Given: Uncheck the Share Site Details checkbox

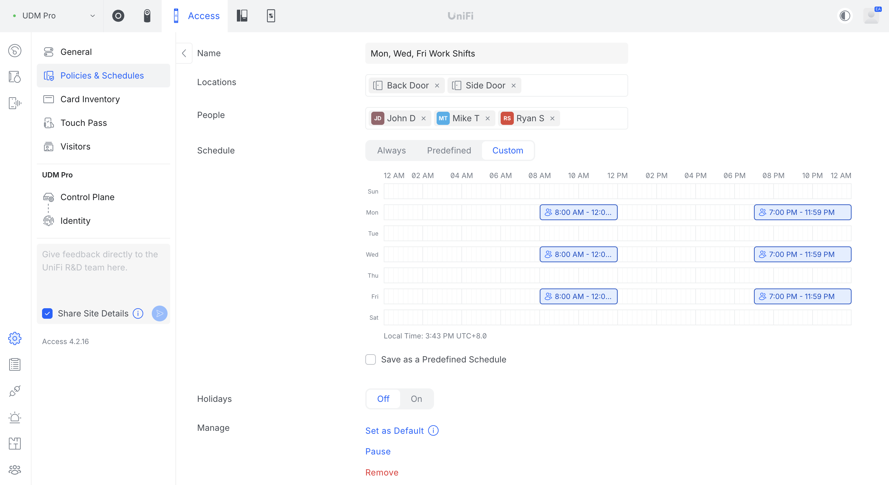Looking at the screenshot, I should click(47, 313).
